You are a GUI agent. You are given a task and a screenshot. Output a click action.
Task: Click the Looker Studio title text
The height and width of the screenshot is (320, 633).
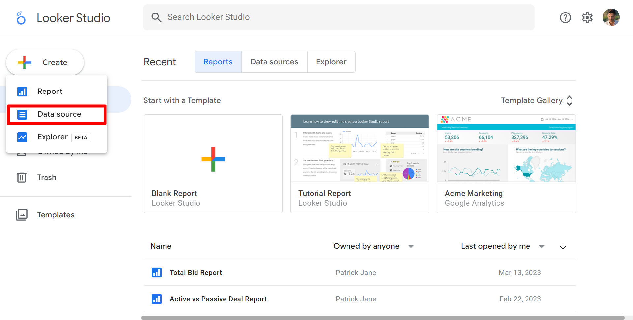click(x=73, y=18)
